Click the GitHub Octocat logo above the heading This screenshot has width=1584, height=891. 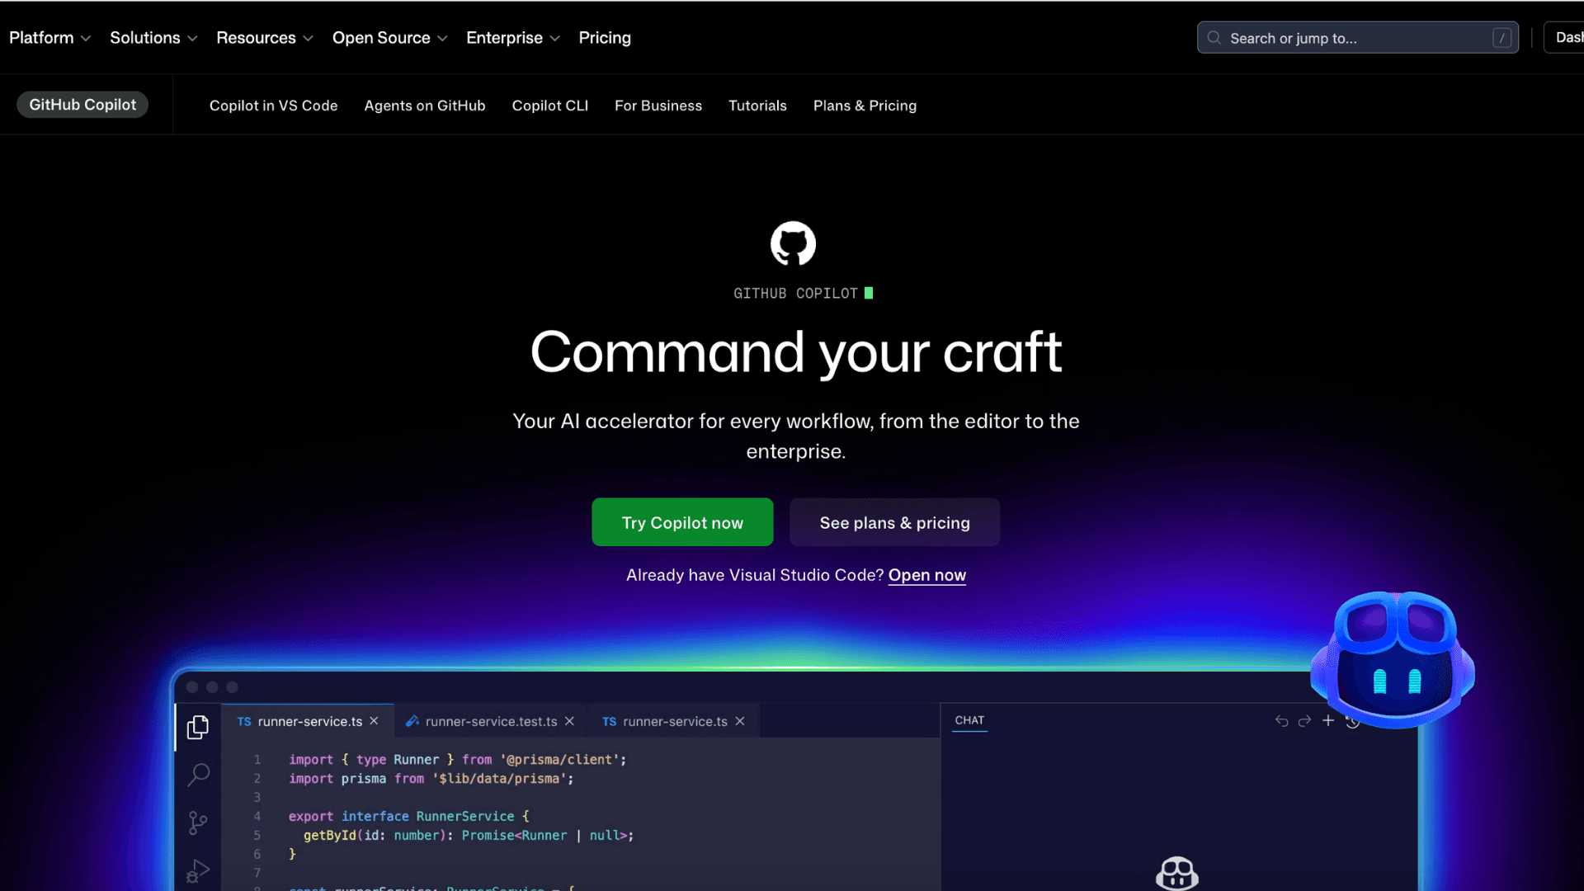point(793,243)
